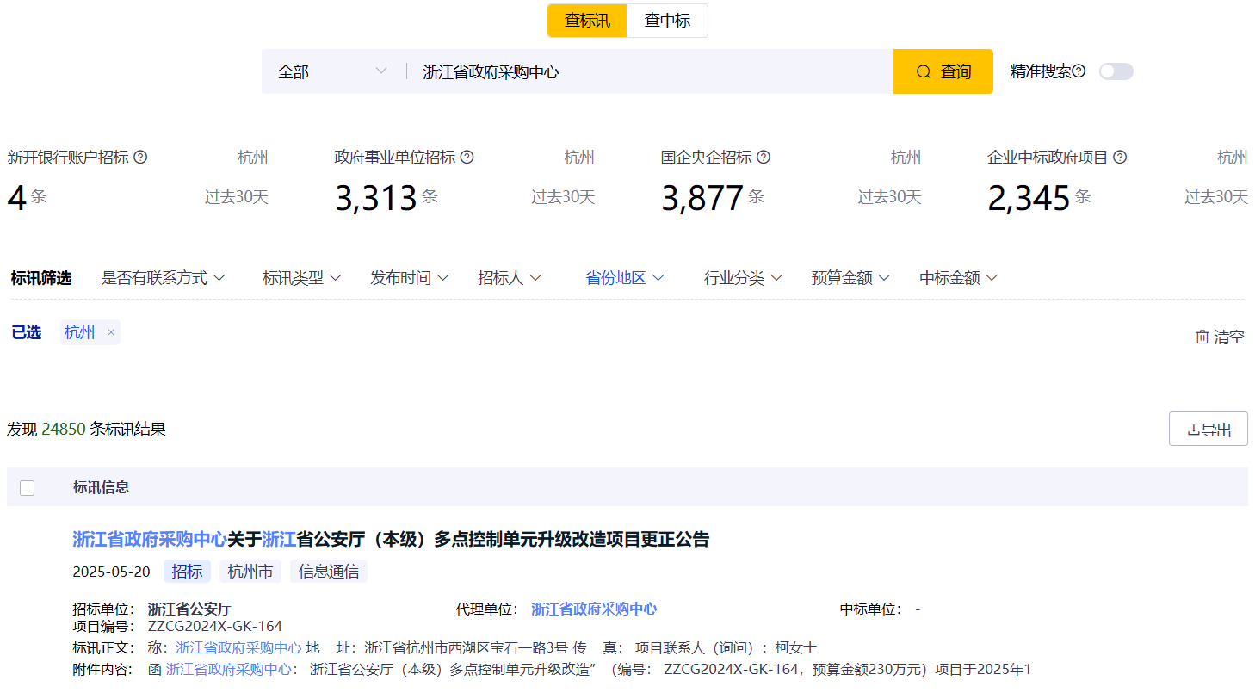Check the select-all box beside 标讯信息

point(28,488)
